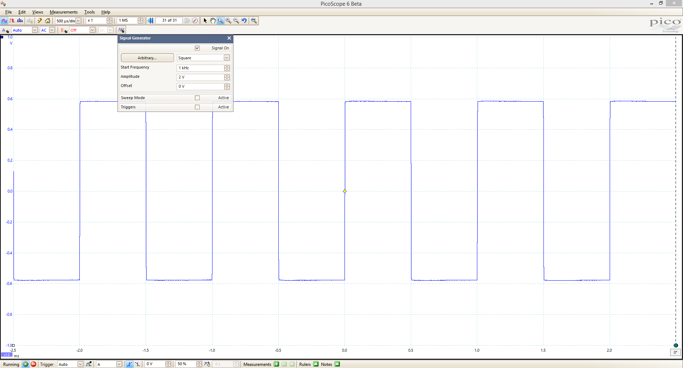Screen dimensions: 683x368
Task: Click the 0° phase ruler box
Action: [675, 352]
